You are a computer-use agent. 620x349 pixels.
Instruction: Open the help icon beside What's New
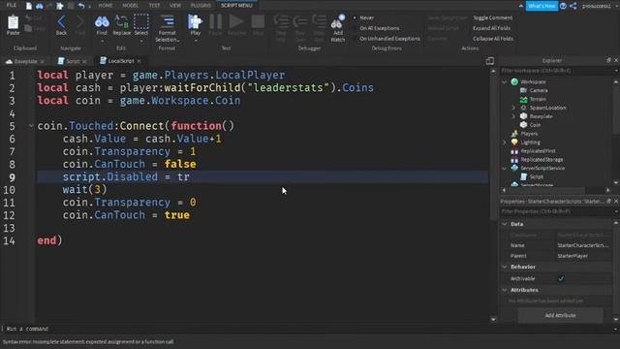pos(563,6)
